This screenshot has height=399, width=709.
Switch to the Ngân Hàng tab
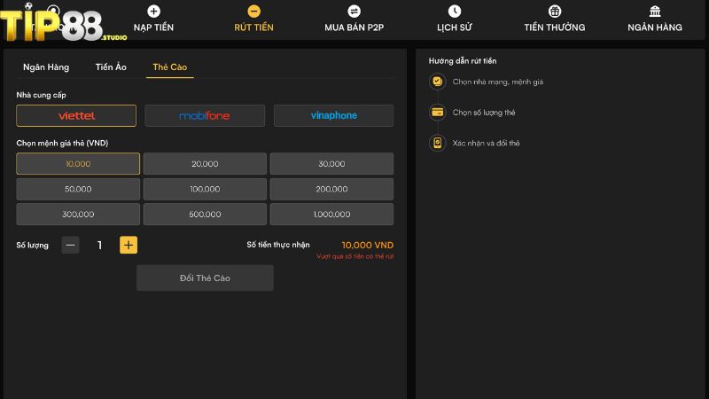46,67
